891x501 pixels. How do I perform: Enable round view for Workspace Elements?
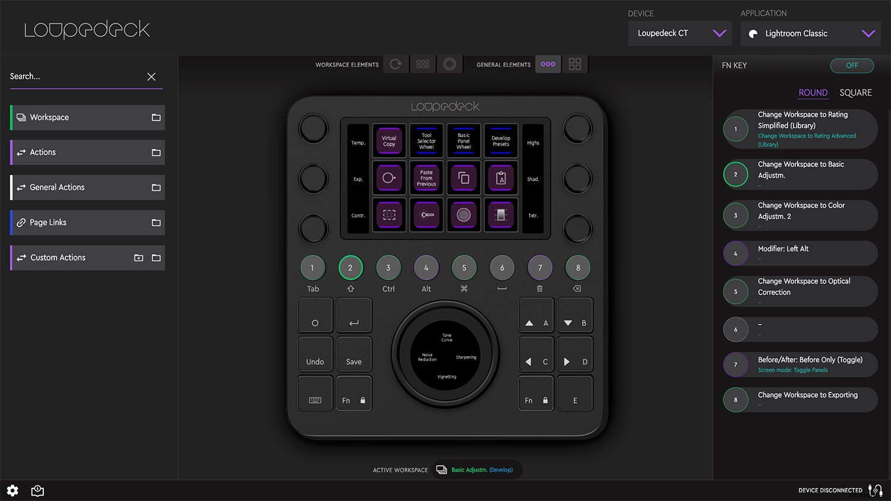coord(450,64)
